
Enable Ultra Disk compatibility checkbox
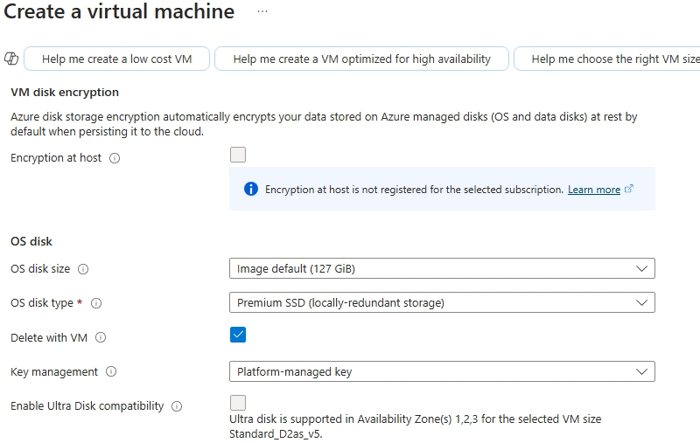(x=238, y=403)
